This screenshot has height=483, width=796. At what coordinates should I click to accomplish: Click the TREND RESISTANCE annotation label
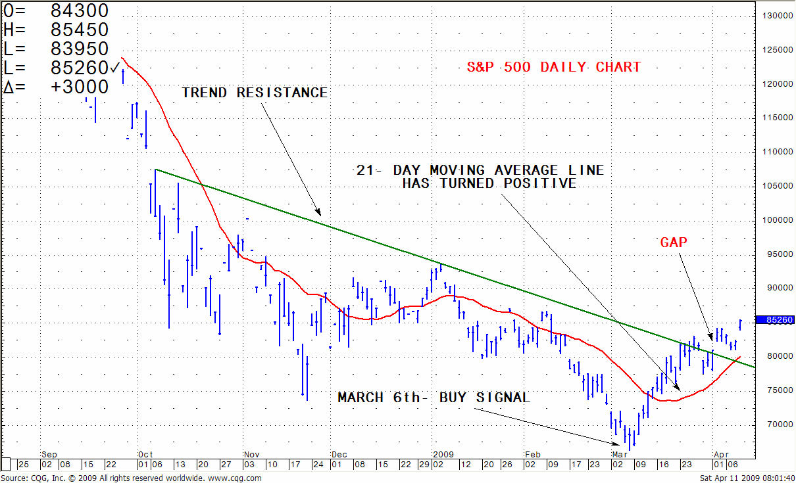[x=255, y=93]
